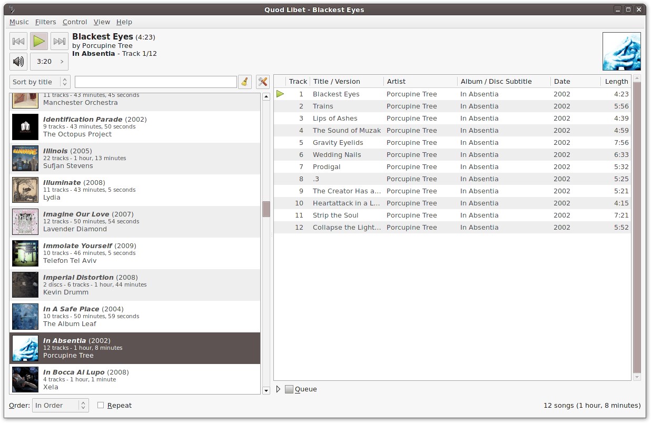
Task: Open the Control menu
Action: click(75, 22)
